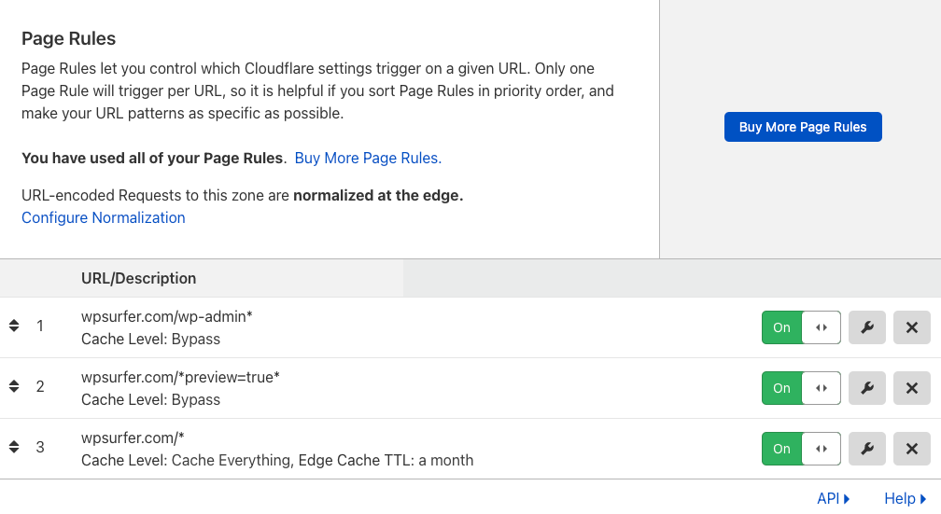
Task: Edit the preview=true rule with wrench icon
Action: click(867, 388)
